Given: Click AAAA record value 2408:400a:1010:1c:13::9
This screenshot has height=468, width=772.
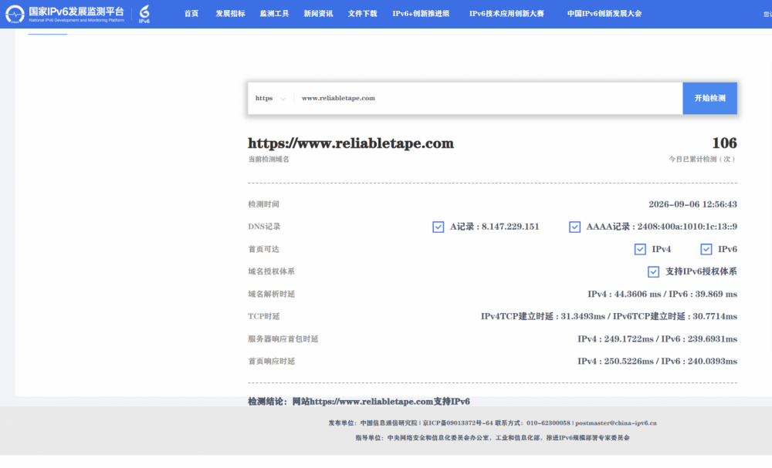Looking at the screenshot, I should tap(687, 227).
